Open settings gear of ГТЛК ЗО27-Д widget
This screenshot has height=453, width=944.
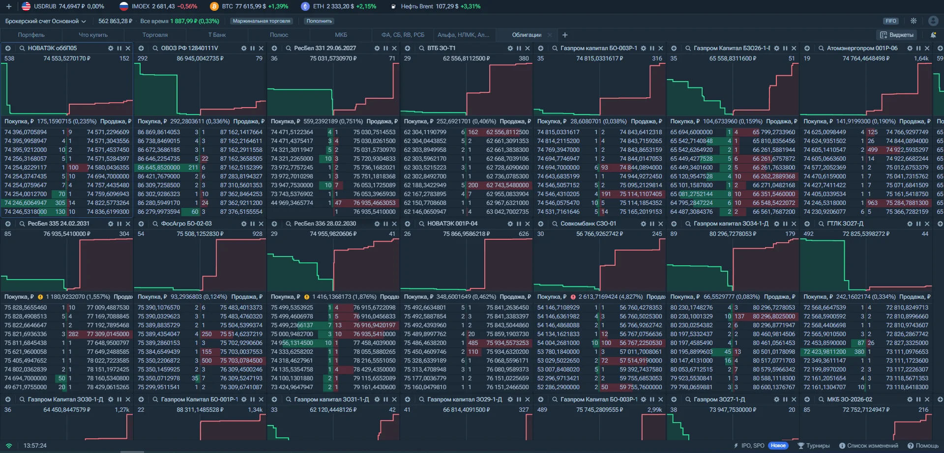coord(910,224)
